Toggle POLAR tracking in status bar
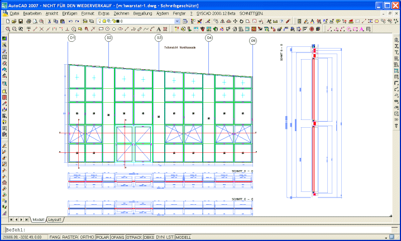 pyautogui.click(x=103, y=237)
